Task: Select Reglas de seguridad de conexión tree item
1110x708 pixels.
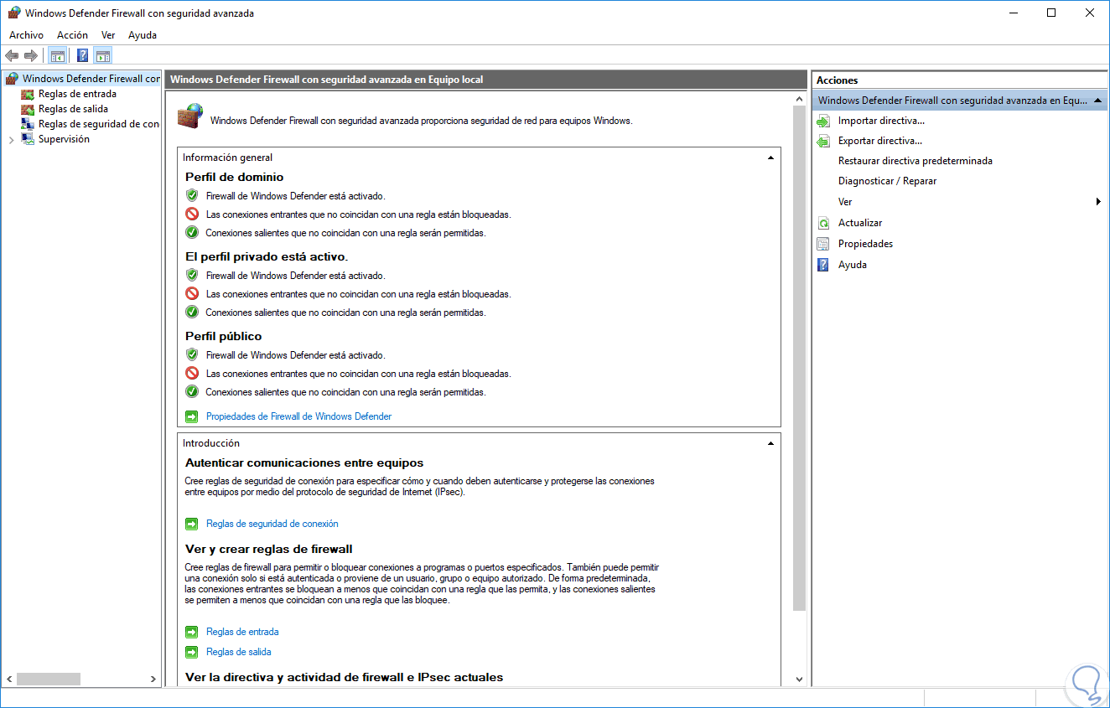Action: pyautogui.click(x=99, y=124)
